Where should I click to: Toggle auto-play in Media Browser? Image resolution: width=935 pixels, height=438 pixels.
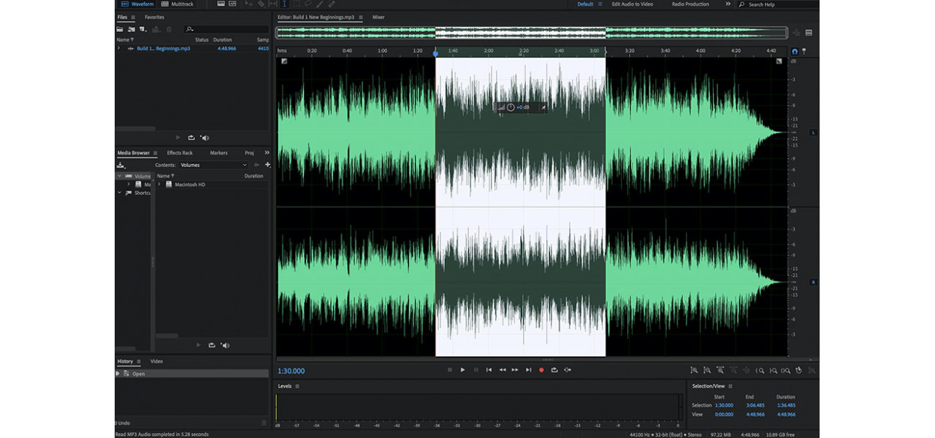(226, 345)
